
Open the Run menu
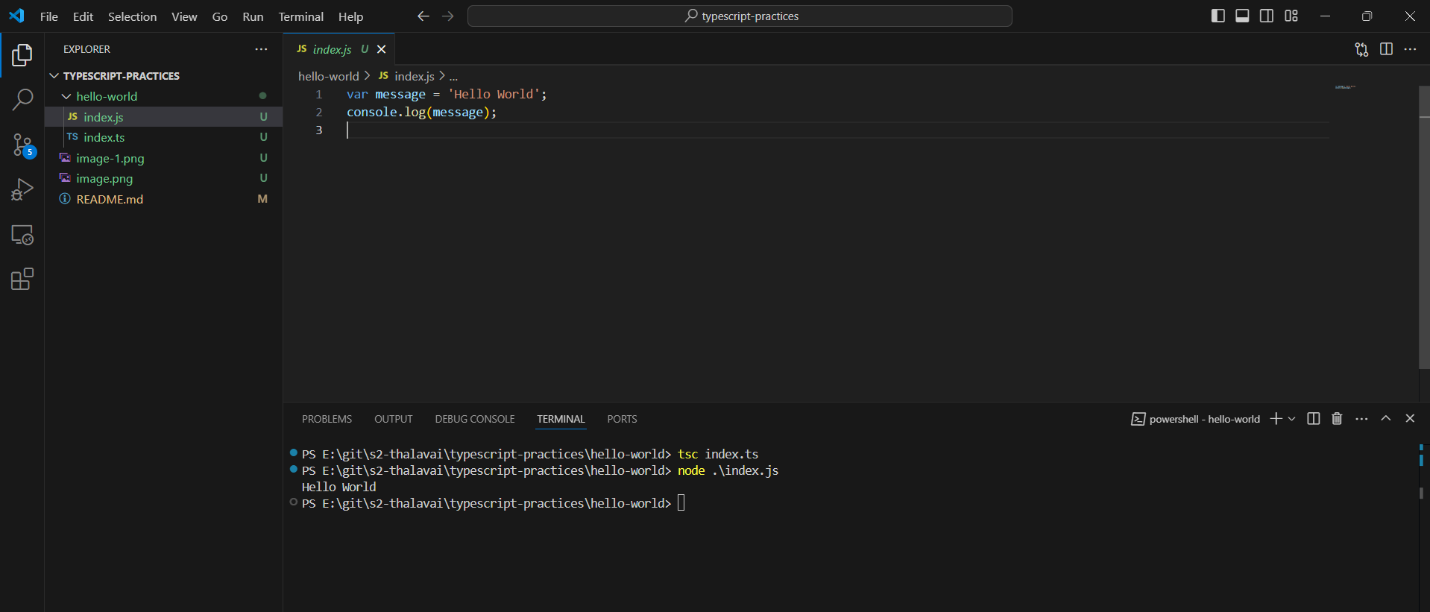tap(253, 16)
